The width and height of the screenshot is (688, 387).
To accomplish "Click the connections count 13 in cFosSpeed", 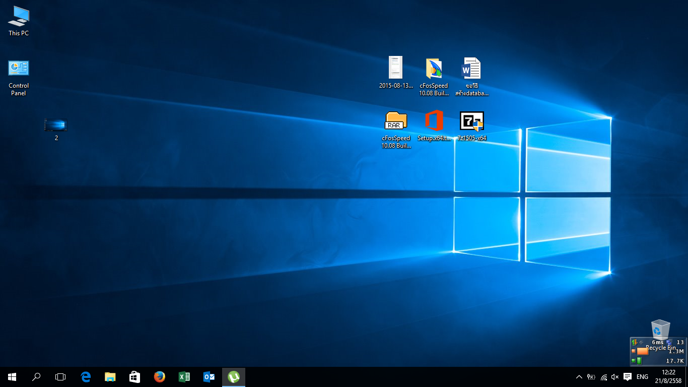I will pos(680,342).
